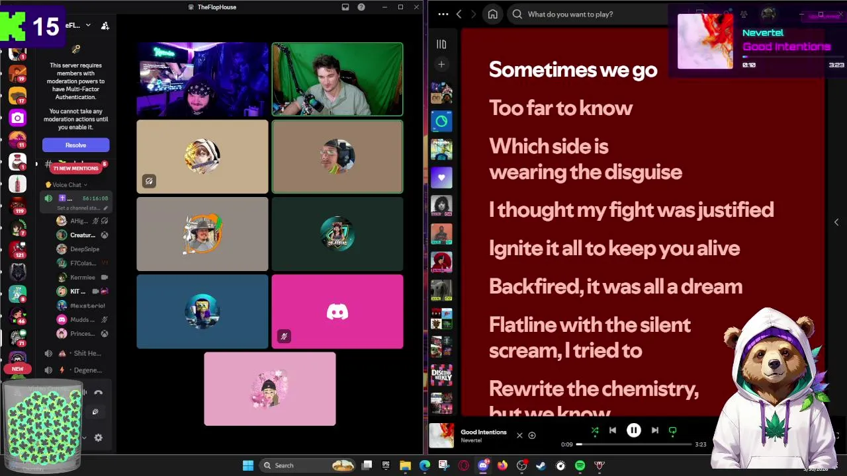Click the Resolve button in Discord
Viewport: 847px width, 476px height.
click(75, 145)
